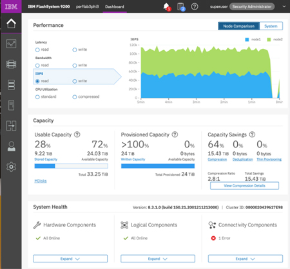Click the Security Administrator role badge
Screen dimensions: 290x269
tap(252, 6)
